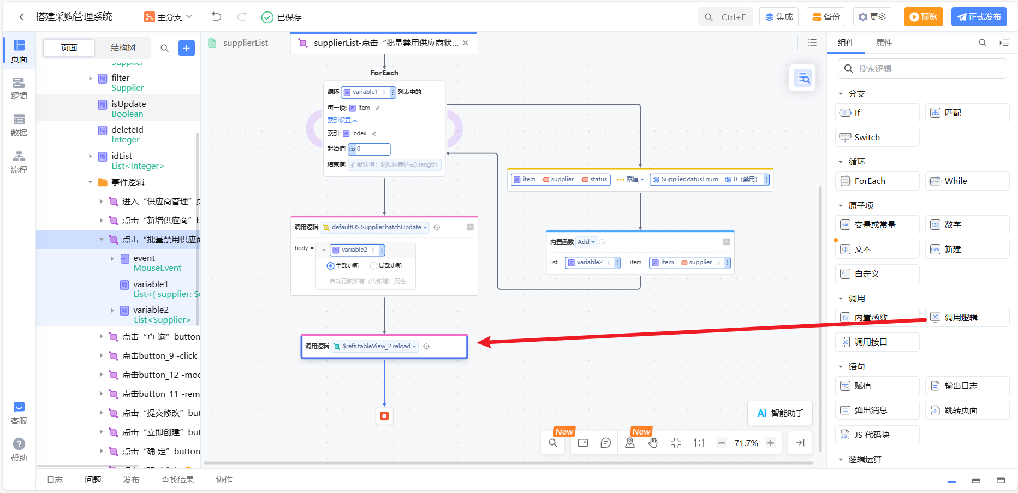The height and width of the screenshot is (493, 1018).
Task: Switch to the 页面 tab
Action: [69, 48]
